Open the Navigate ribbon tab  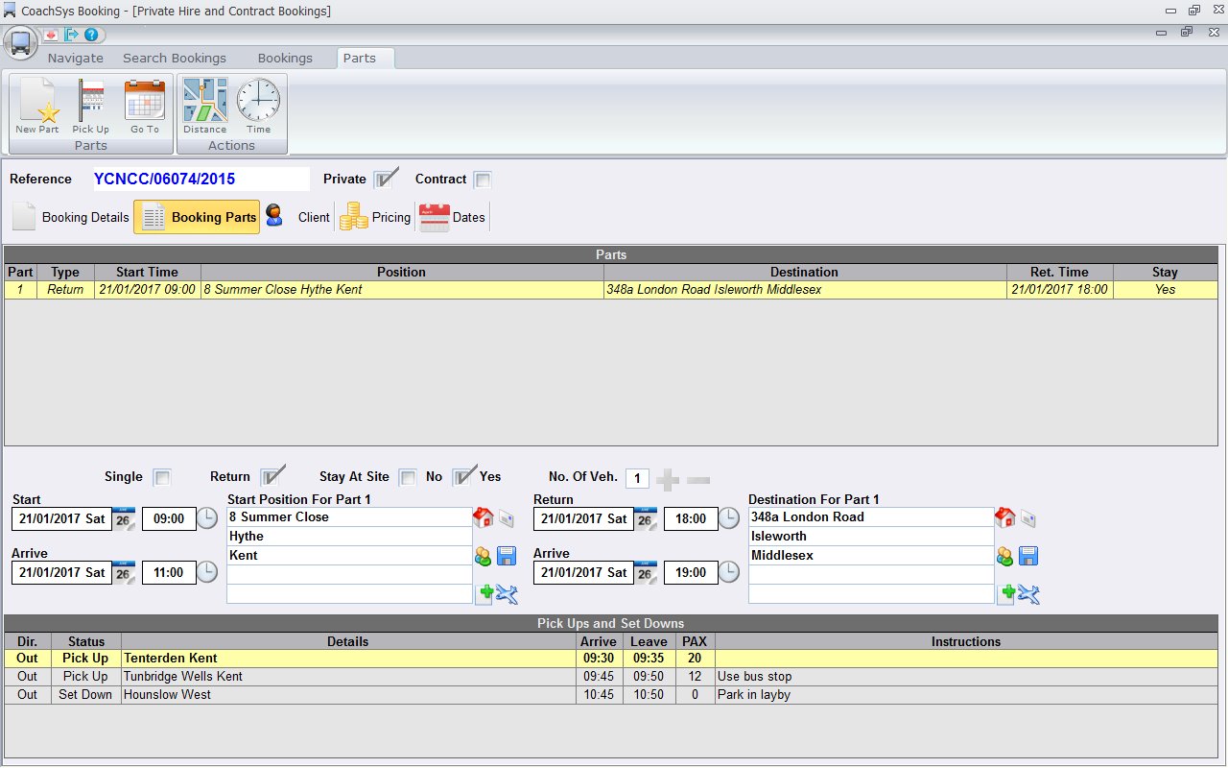(76, 58)
